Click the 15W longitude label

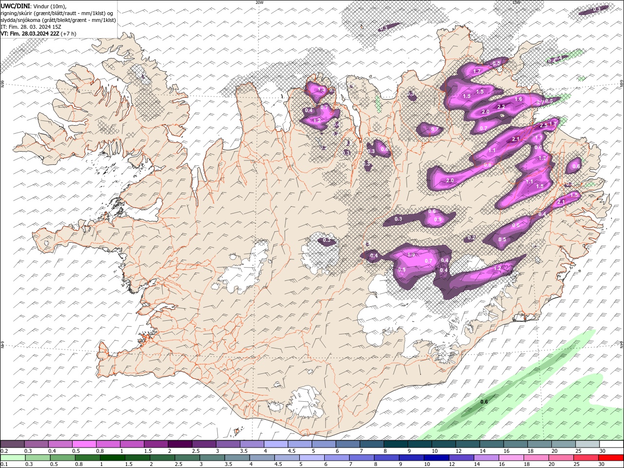(516, 2)
